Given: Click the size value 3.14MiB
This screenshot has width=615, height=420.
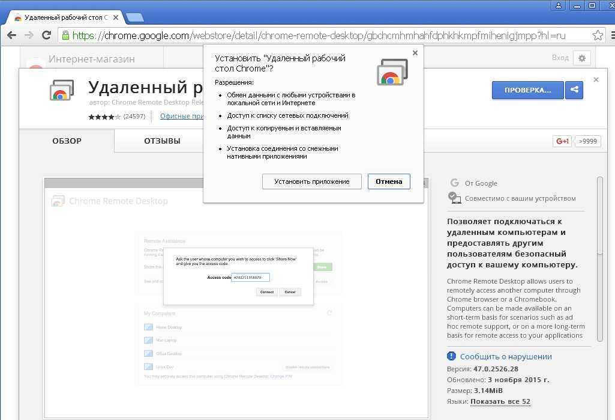Looking at the screenshot, I should tap(488, 391).
